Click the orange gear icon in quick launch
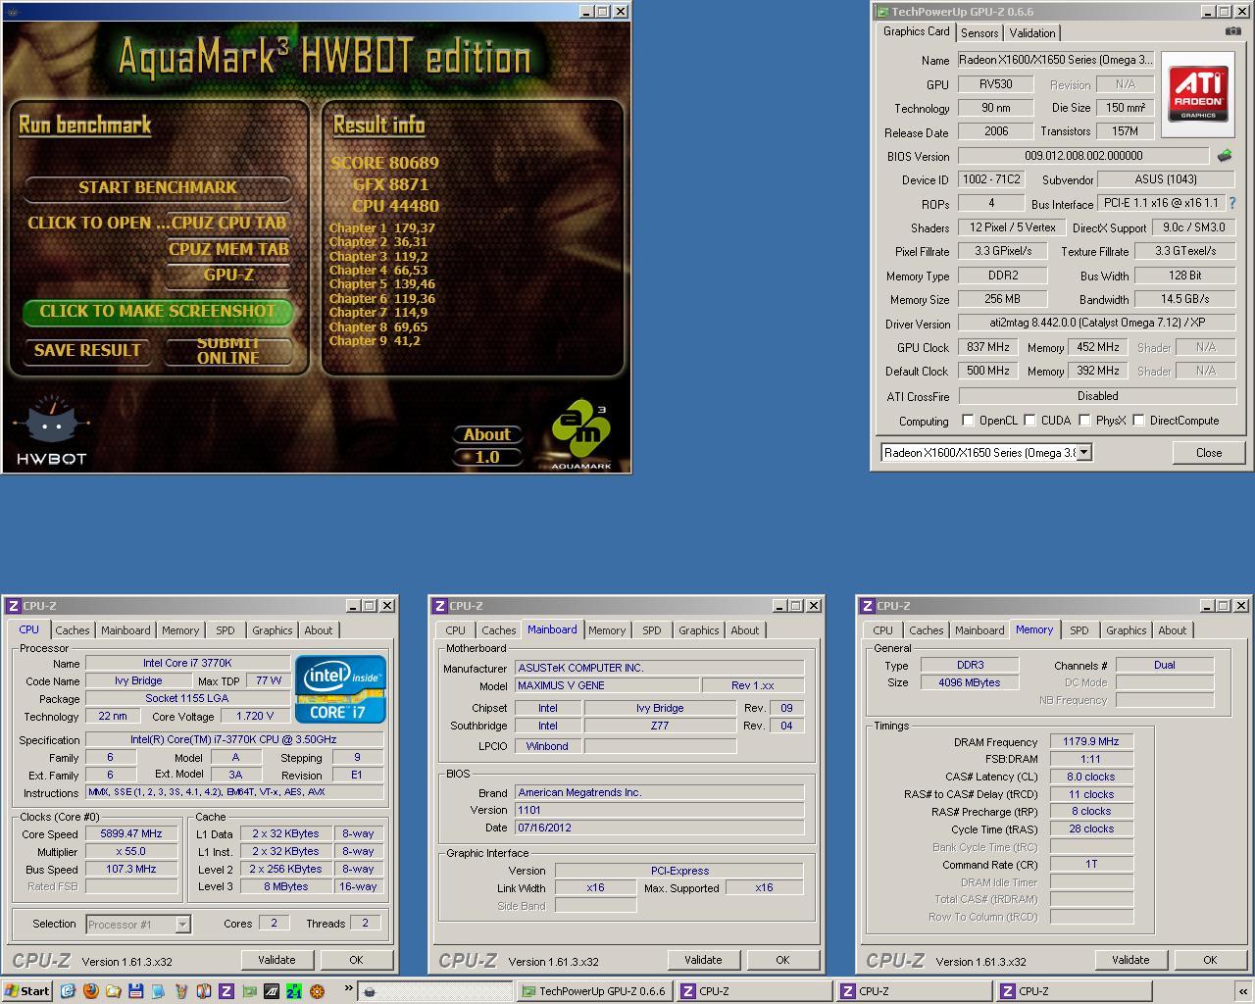The image size is (1255, 1004). [317, 991]
